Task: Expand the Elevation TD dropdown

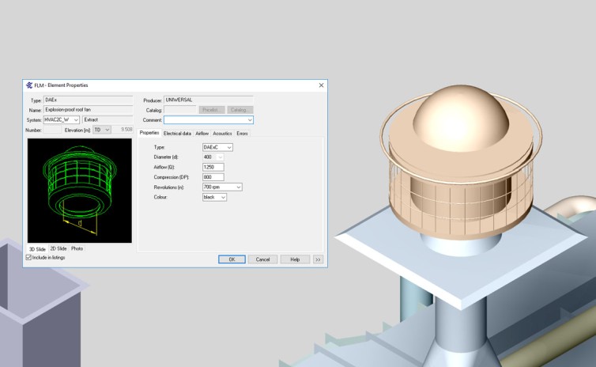Action: point(108,130)
